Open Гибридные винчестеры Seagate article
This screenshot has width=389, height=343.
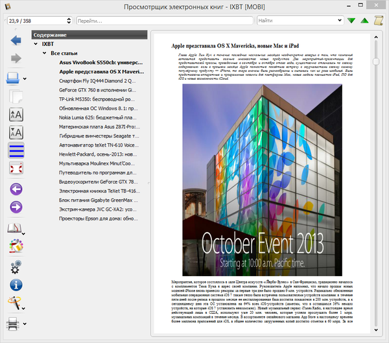99,136
